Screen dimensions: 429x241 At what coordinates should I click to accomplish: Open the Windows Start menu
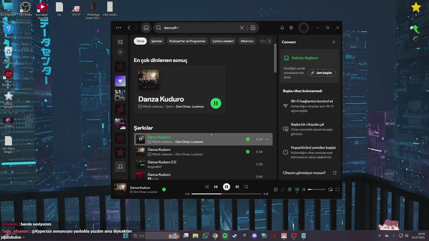click(x=126, y=236)
